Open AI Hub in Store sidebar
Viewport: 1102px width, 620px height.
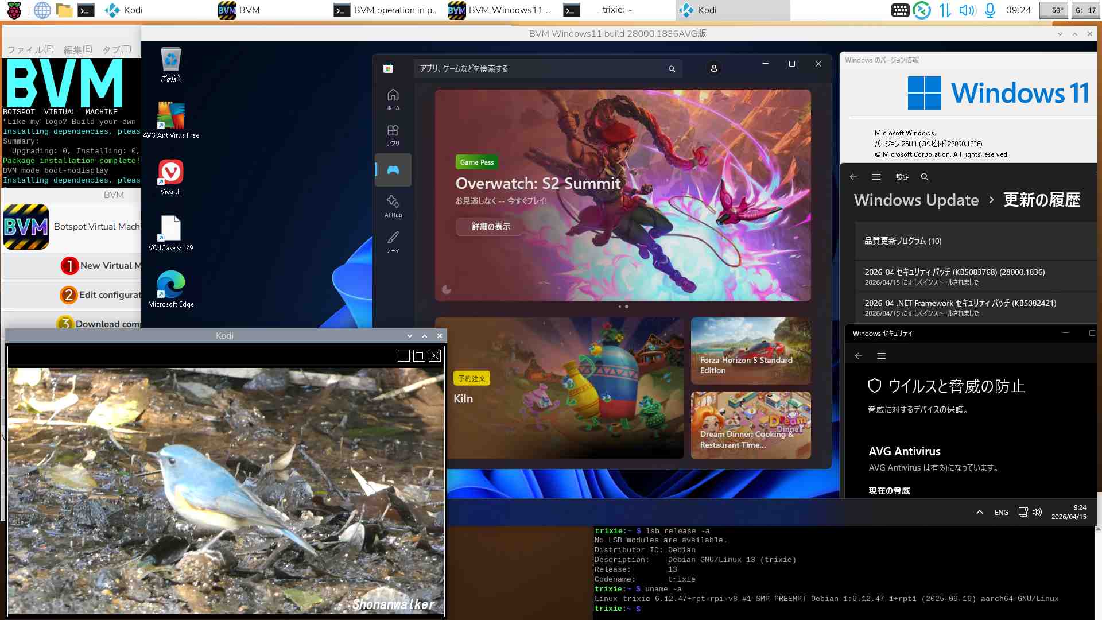[393, 206]
